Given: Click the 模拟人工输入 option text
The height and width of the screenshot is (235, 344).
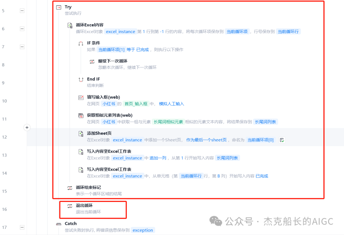Looking at the screenshot, I should click(x=171, y=104).
